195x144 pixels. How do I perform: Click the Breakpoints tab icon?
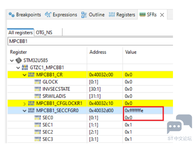pyautogui.click(x=12, y=15)
